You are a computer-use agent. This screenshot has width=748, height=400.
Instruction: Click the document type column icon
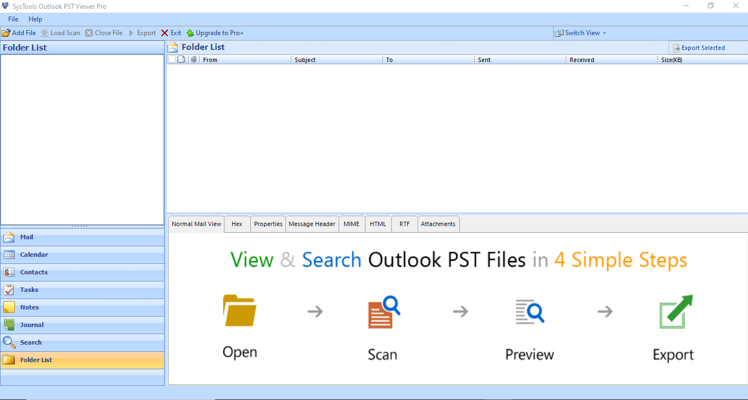coord(181,59)
